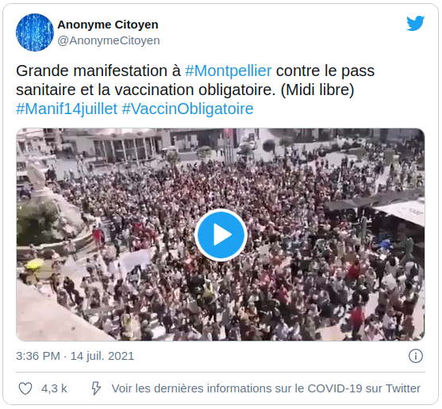The width and height of the screenshot is (442, 409).
Task: Click the tweet info circle icon
Action: 416,356
